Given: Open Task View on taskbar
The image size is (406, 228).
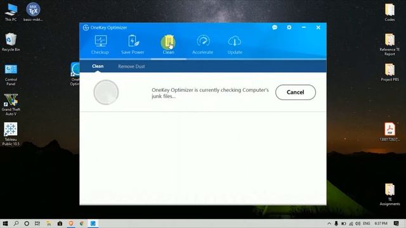Looking at the screenshot, I should (37, 224).
